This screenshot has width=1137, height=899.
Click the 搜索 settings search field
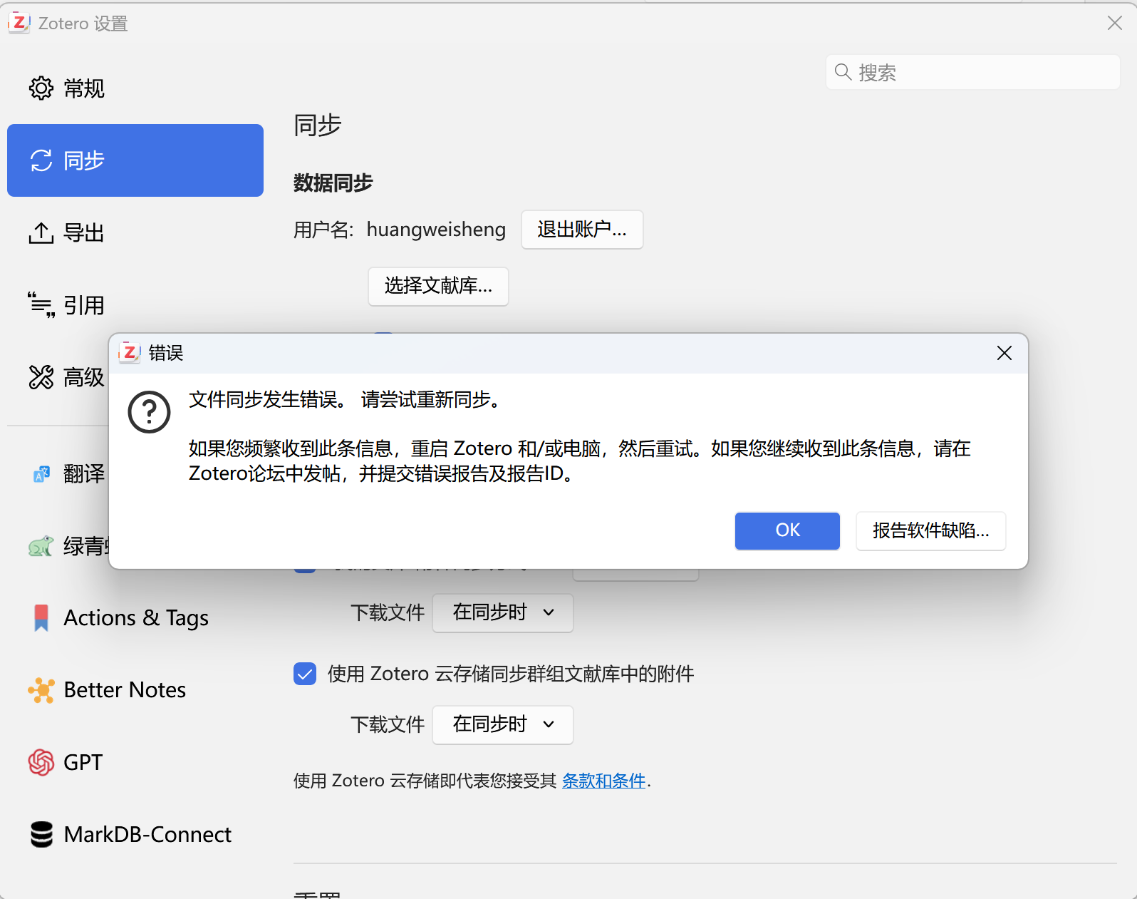[x=973, y=72]
